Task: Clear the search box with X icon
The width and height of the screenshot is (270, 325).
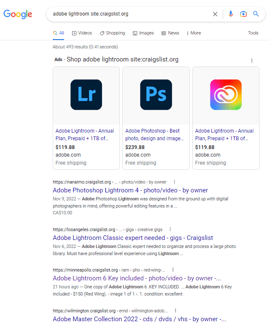Action: click(215, 14)
